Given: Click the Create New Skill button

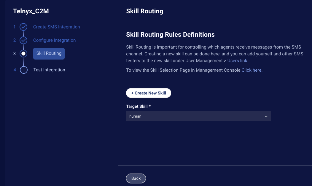Looking at the screenshot, I should [149, 93].
